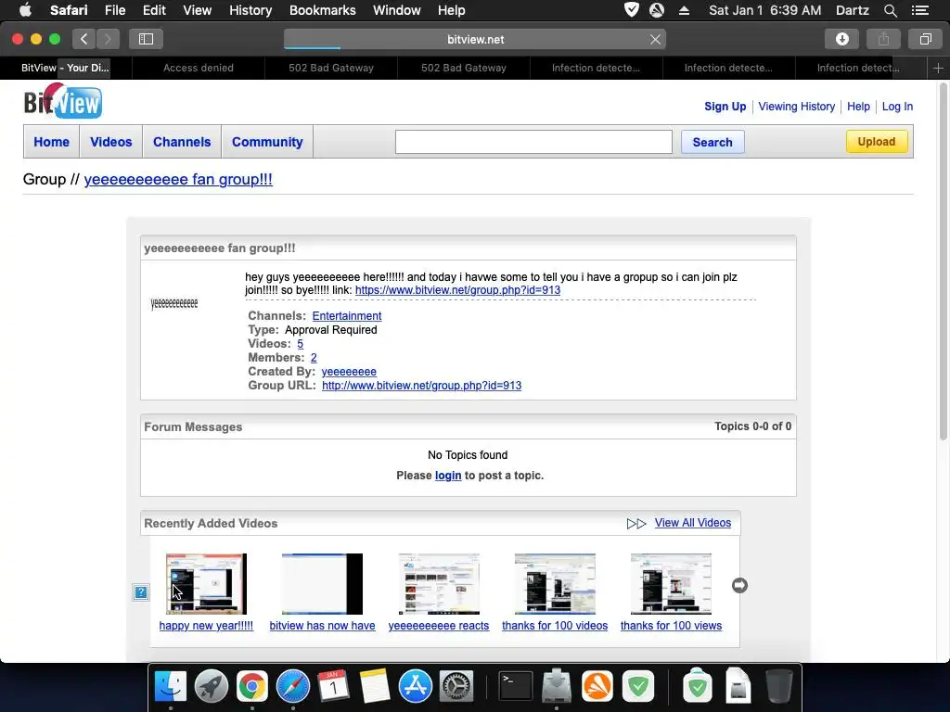Open the Community navigation tab
Screen dimensions: 950x712
point(267,142)
